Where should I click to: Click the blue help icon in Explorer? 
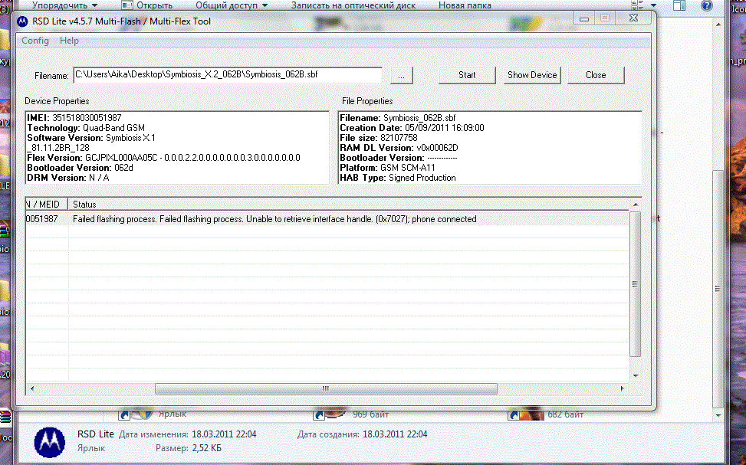706,5
